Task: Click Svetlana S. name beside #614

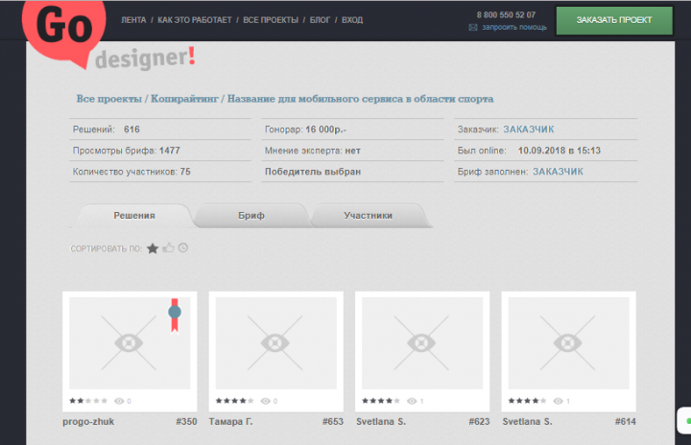Action: click(x=527, y=422)
